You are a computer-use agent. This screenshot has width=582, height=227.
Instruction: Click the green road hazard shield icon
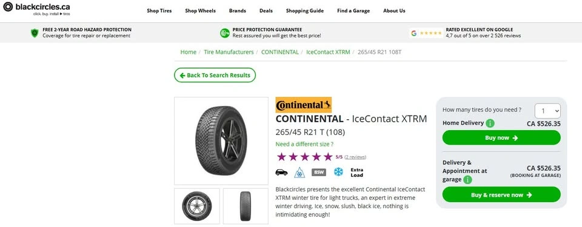[x=35, y=33]
